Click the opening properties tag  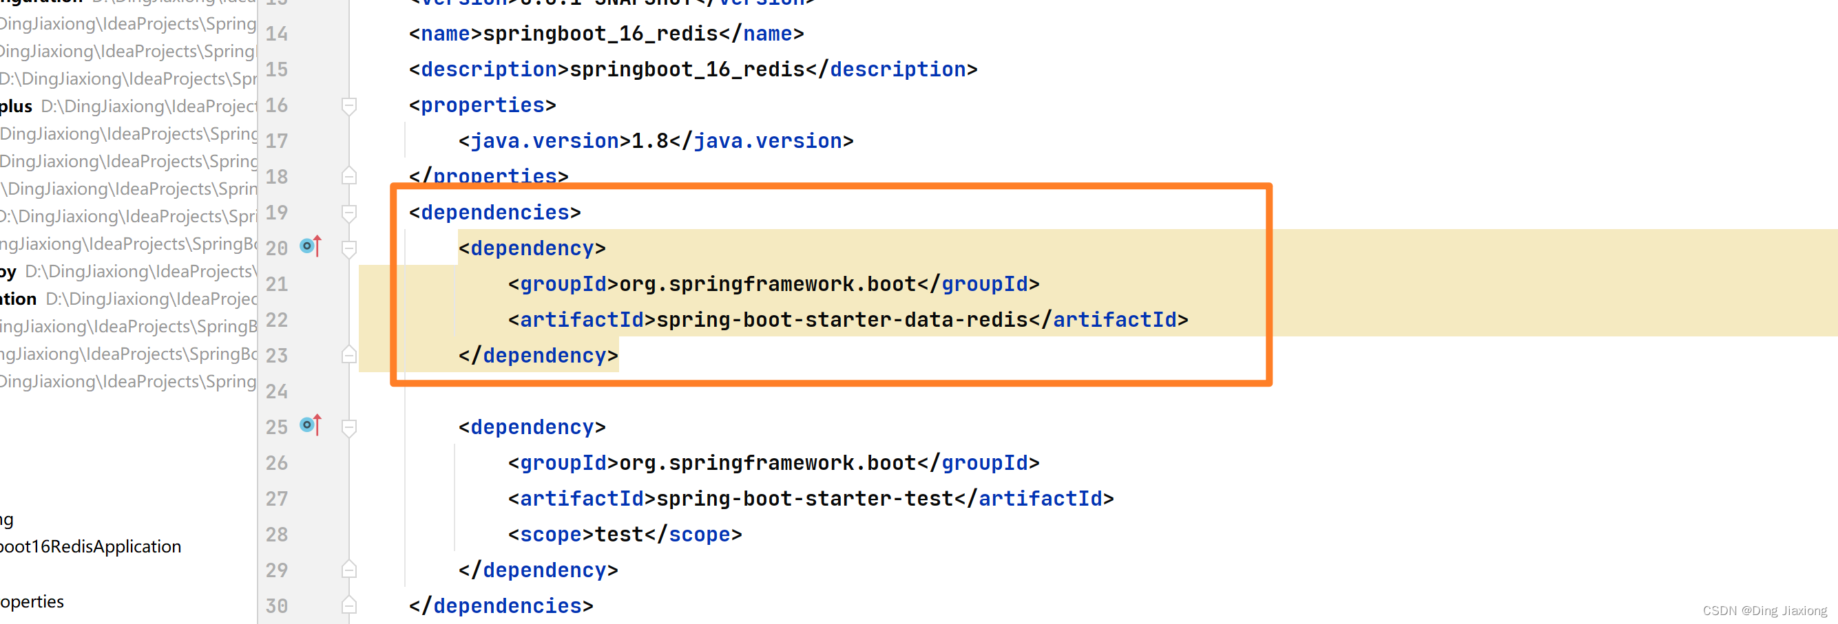tap(482, 105)
